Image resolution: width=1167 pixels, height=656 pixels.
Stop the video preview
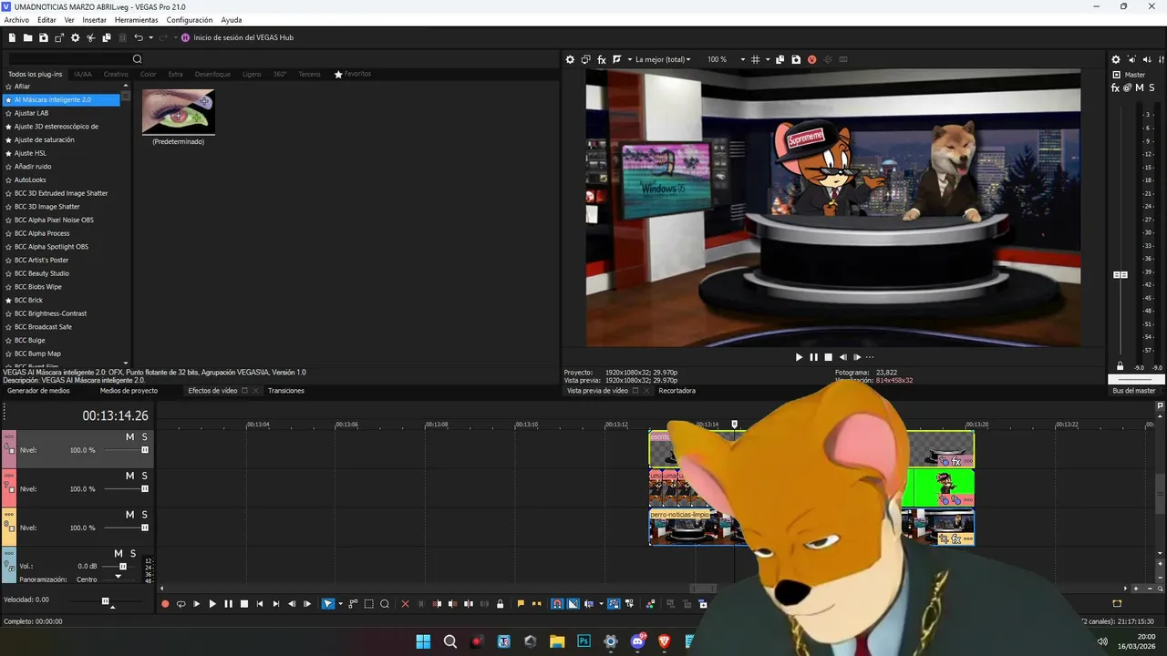pyautogui.click(x=828, y=357)
